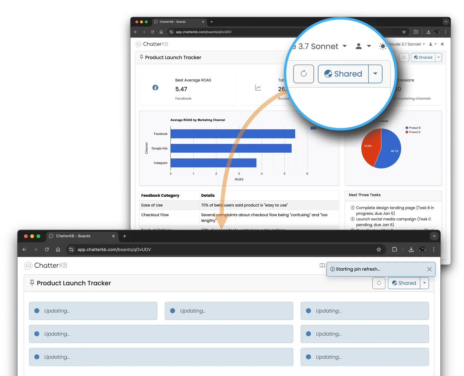Click the refresh pins icon beside front Shared button
Viewport: 464px width, 376px height.
click(379, 283)
